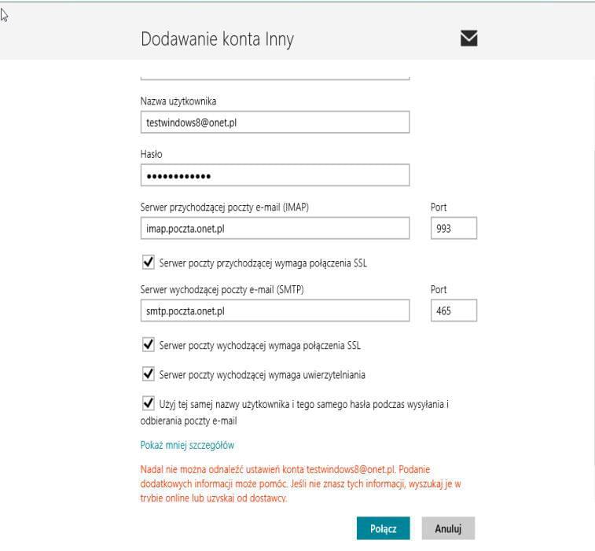Click the Anuluj button
Screen dimensions: 595x551
point(448,528)
